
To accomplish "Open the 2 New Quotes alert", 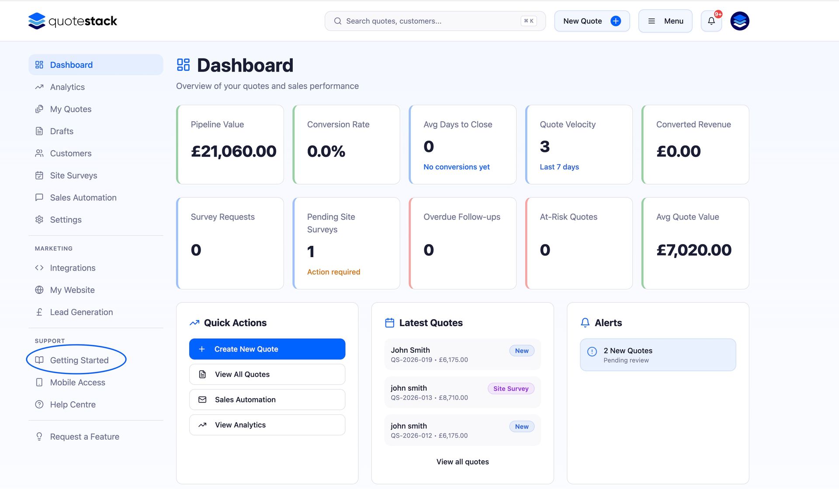I will coord(658,355).
